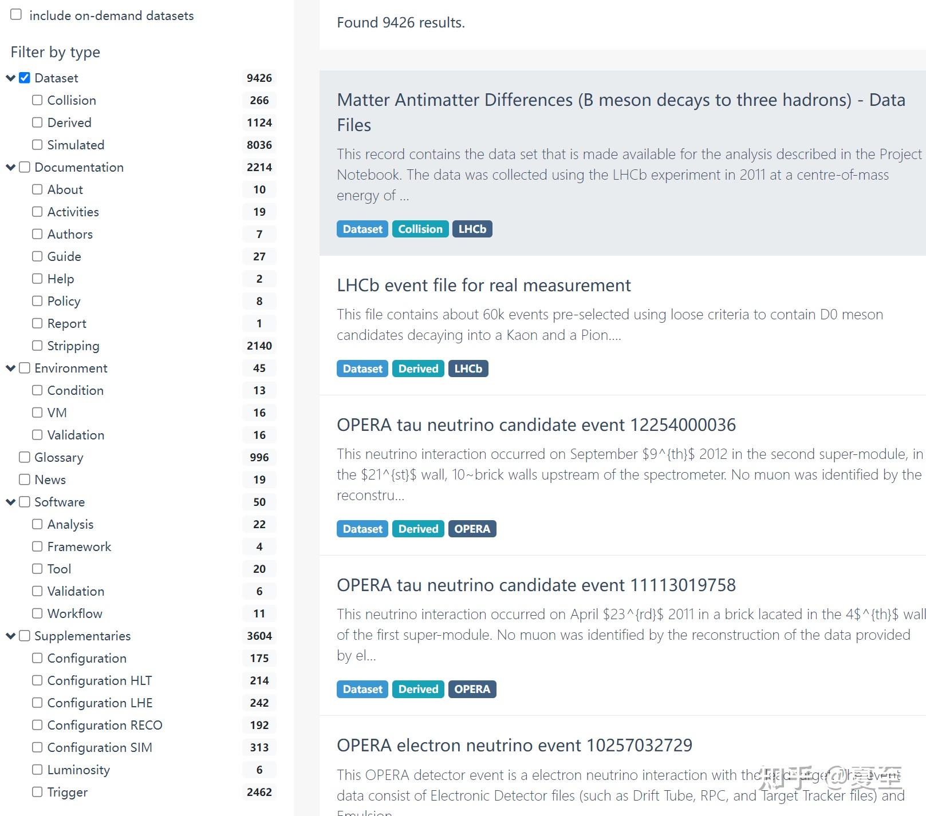Viewport: 926px width, 816px height.
Task: Click the Help filter label
Action: (x=61, y=279)
